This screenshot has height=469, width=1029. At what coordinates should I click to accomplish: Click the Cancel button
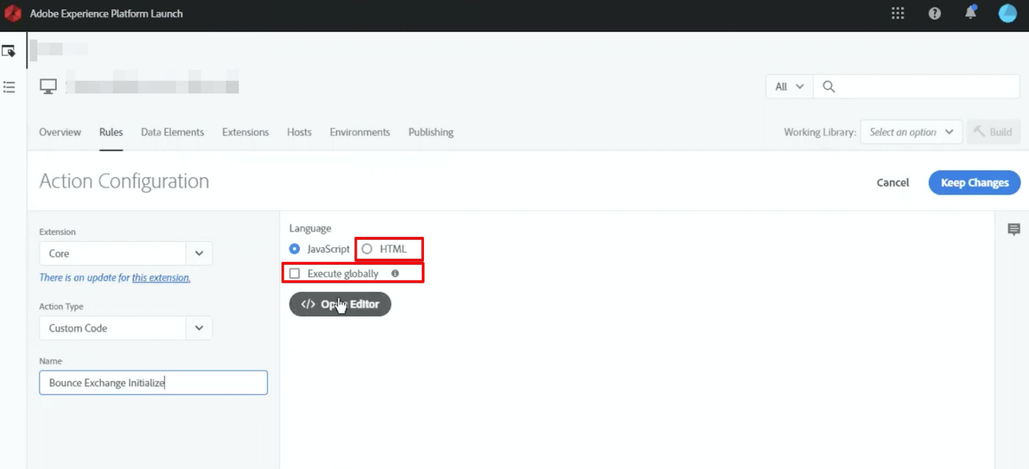pyautogui.click(x=893, y=182)
